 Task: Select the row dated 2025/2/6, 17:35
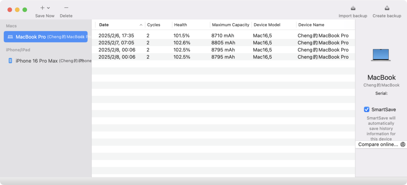point(224,36)
